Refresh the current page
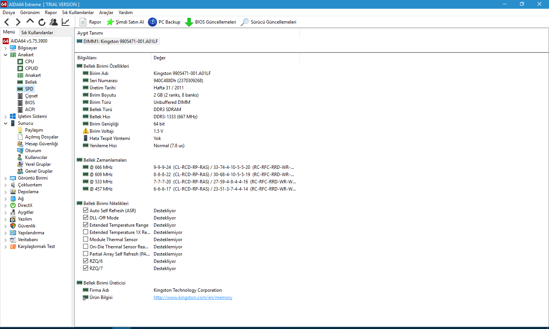 (x=42, y=22)
